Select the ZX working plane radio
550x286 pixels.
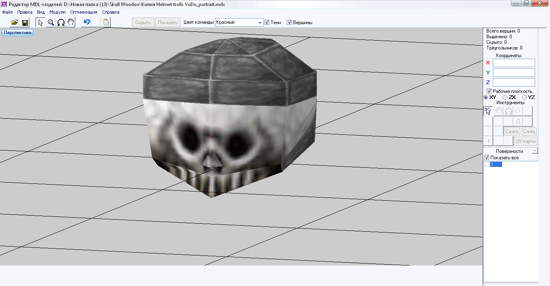pyautogui.click(x=505, y=97)
